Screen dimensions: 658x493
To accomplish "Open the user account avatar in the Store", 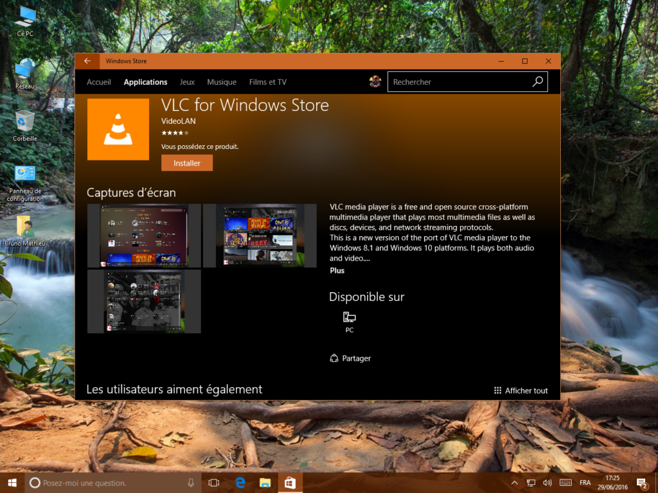I will click(x=375, y=82).
